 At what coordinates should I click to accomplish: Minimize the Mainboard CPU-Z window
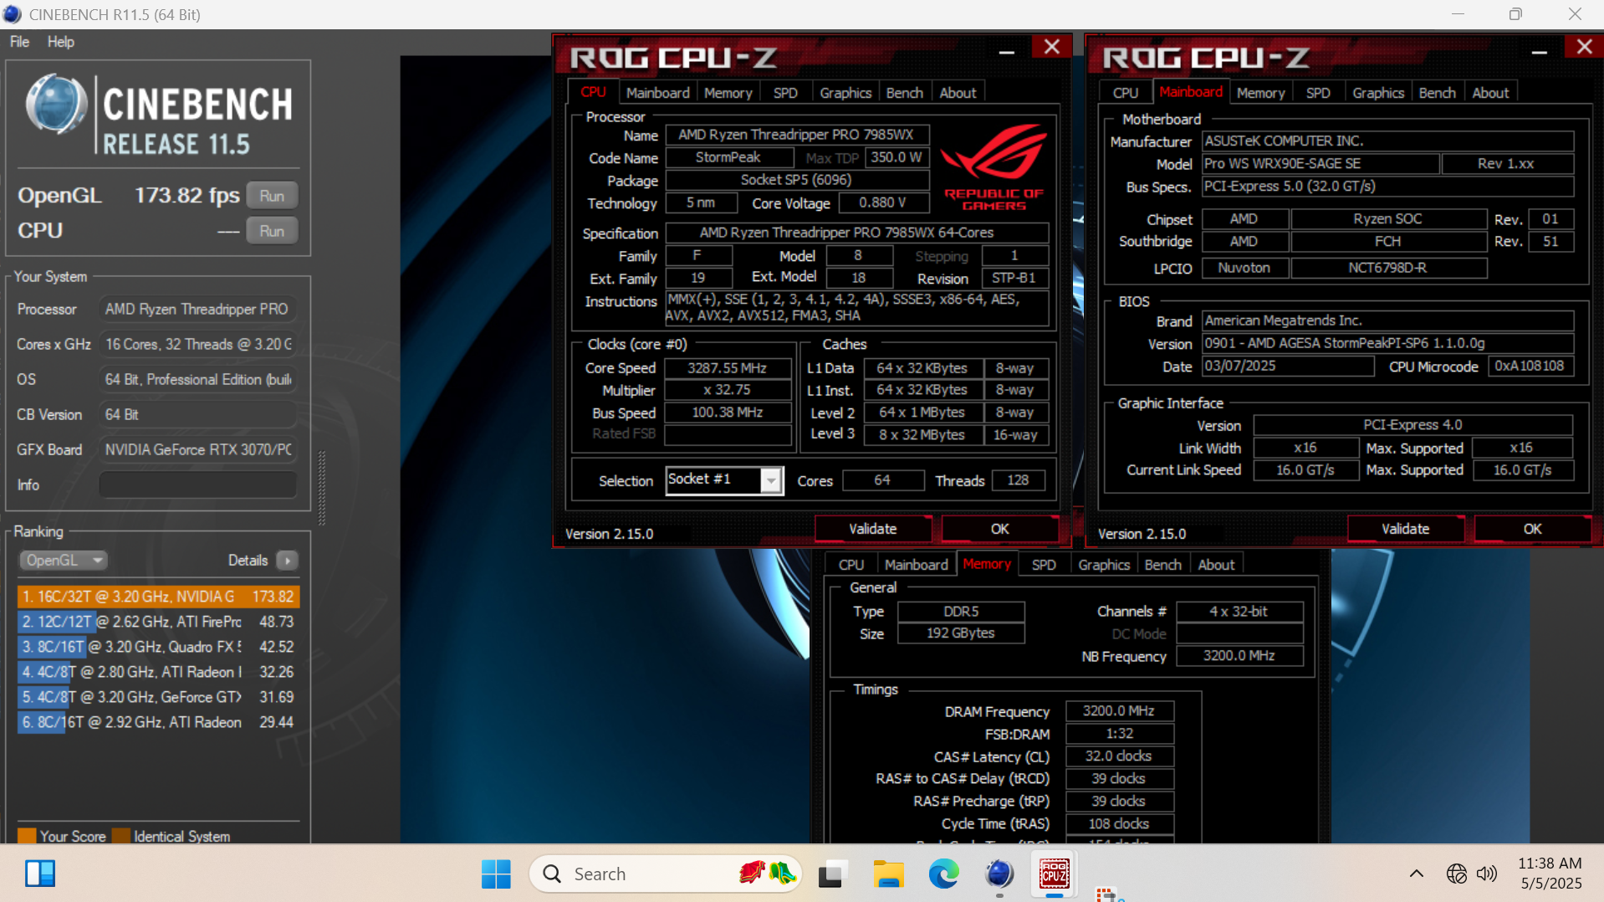click(1539, 52)
